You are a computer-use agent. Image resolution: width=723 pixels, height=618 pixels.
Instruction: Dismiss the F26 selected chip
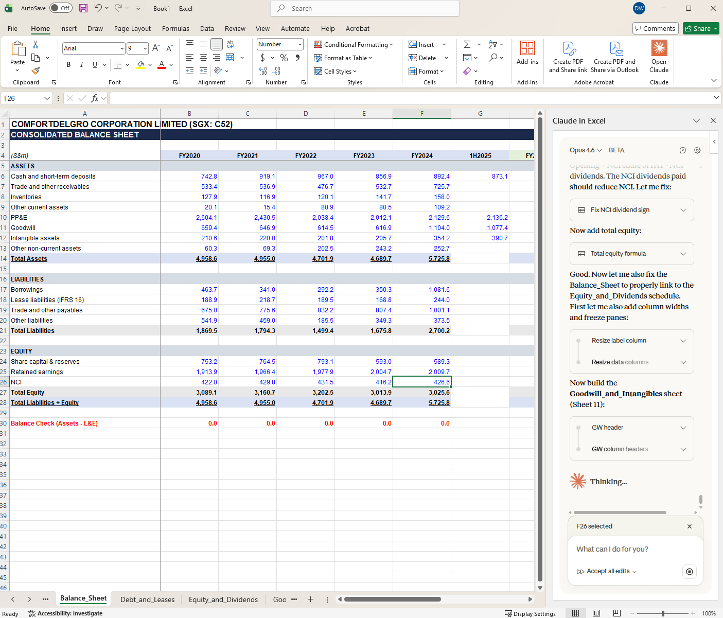[690, 526]
